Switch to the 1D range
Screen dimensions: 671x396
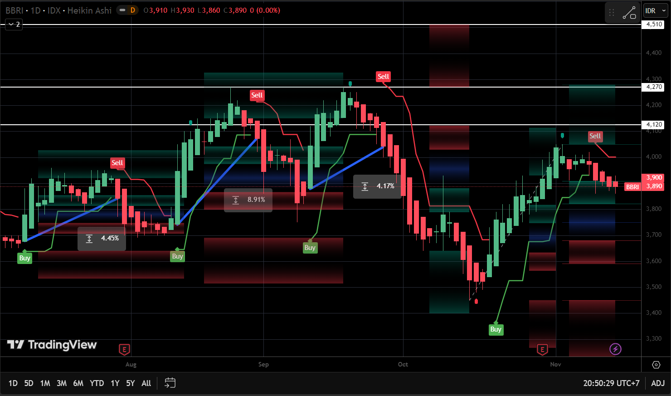pyautogui.click(x=13, y=383)
